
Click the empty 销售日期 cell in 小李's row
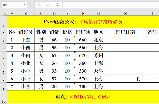125,86
